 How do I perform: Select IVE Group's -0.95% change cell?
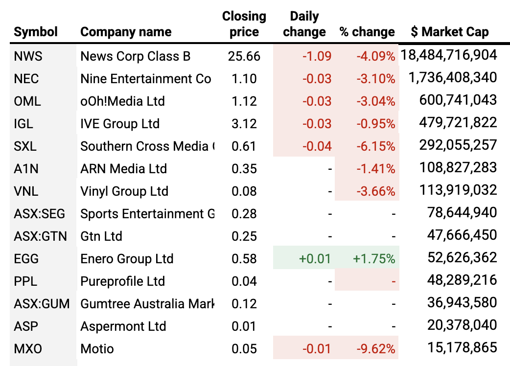376,124
